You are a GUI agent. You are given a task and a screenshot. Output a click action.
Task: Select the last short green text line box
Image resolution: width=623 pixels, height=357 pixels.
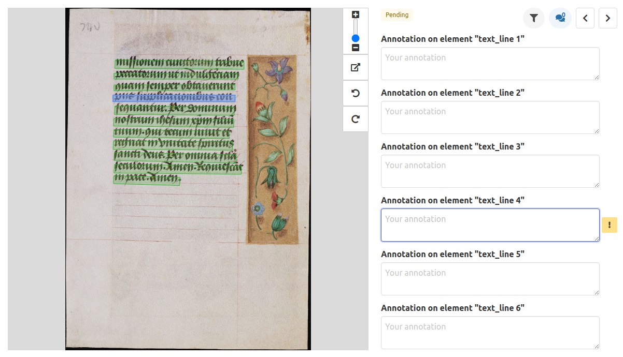point(147,180)
